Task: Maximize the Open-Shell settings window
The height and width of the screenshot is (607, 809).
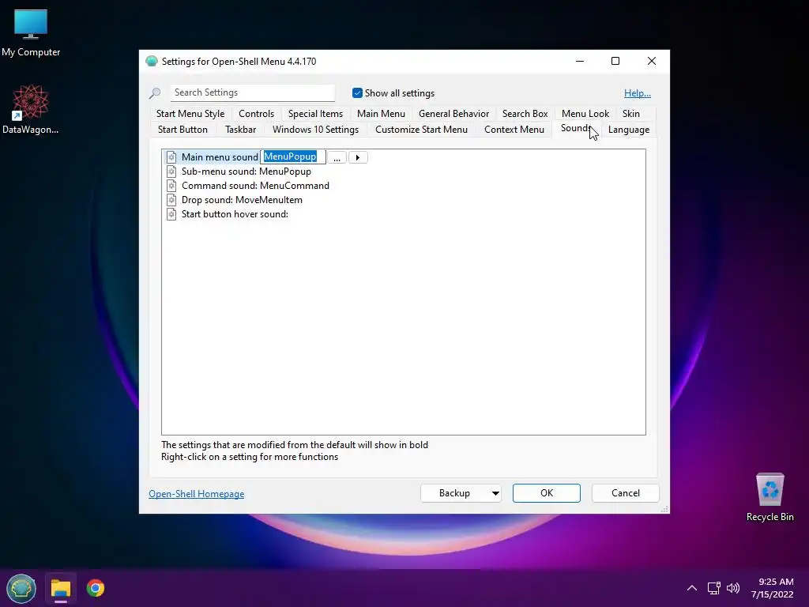Action: [x=615, y=61]
